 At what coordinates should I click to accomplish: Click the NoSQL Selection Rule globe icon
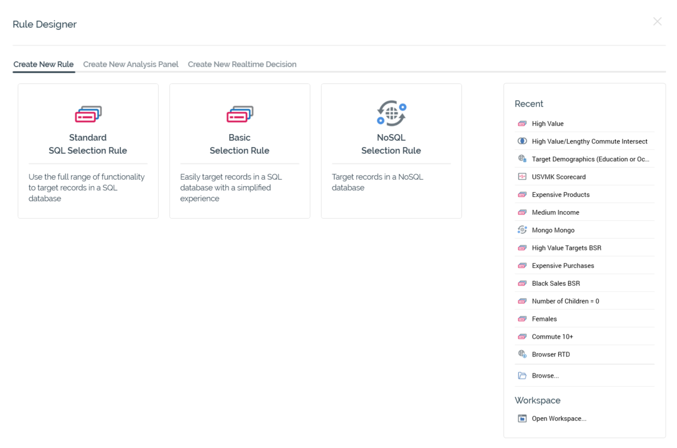[x=391, y=114]
